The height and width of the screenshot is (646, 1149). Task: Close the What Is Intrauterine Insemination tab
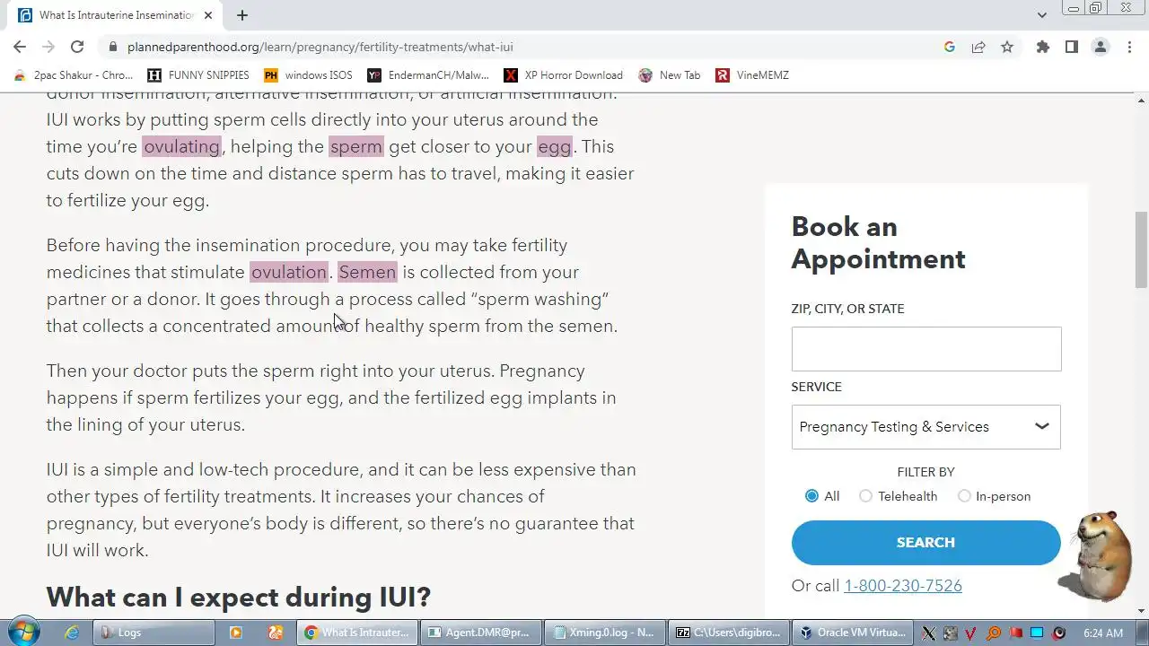(x=208, y=15)
